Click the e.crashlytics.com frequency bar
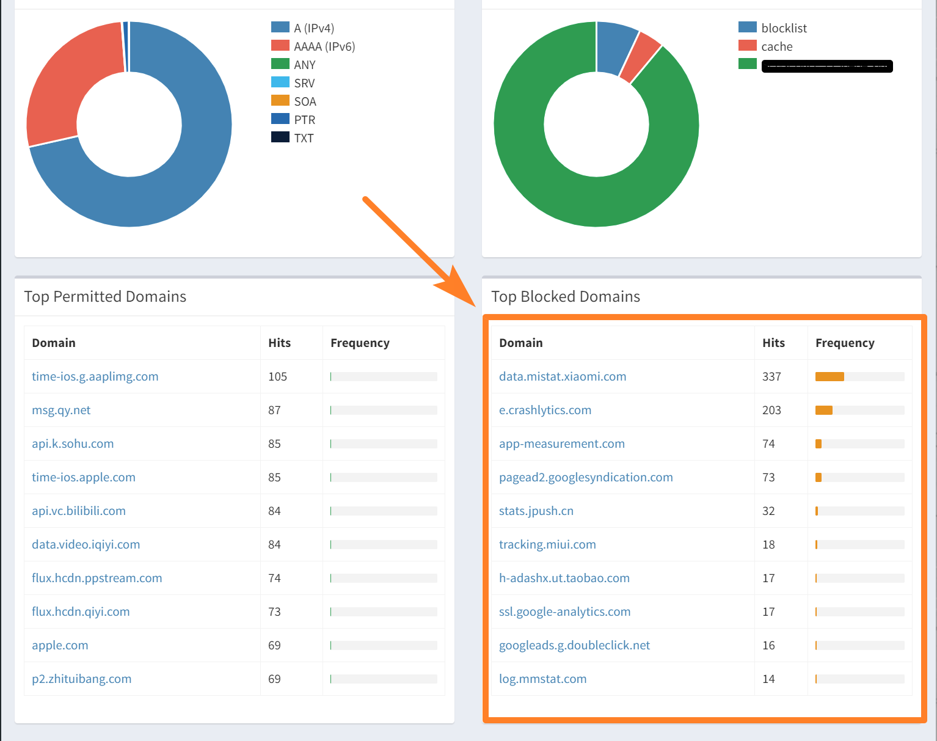The image size is (937, 741). pos(860,410)
